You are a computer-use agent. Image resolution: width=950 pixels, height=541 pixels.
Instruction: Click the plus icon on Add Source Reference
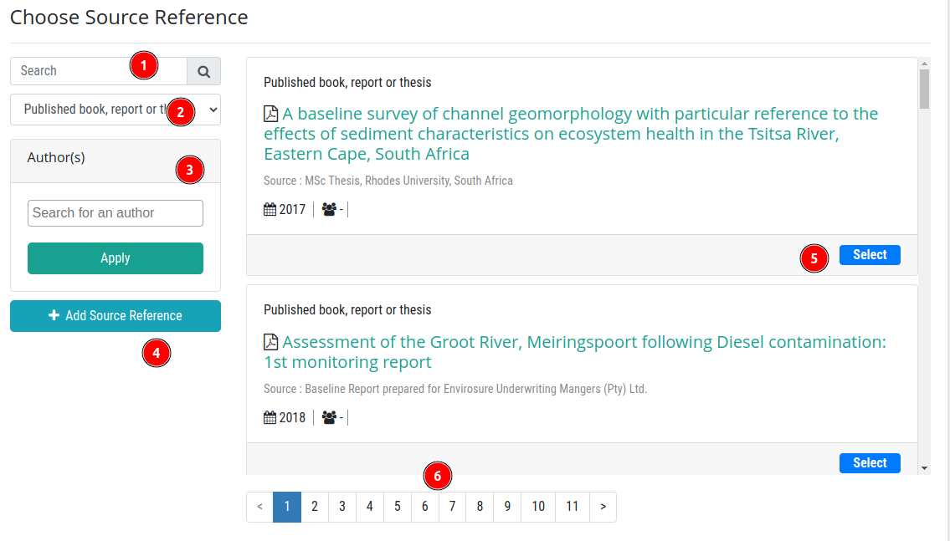54,315
